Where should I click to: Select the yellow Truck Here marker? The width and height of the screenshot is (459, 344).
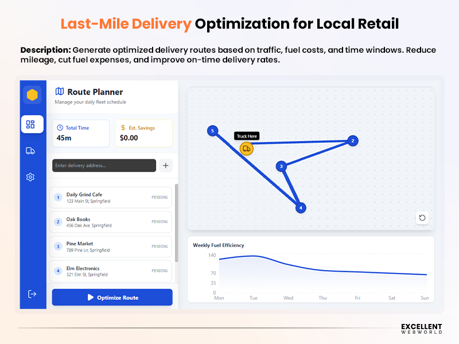247,148
